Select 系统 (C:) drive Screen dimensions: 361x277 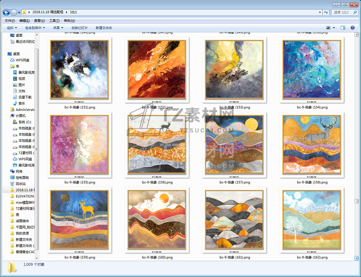[x=22, y=122]
